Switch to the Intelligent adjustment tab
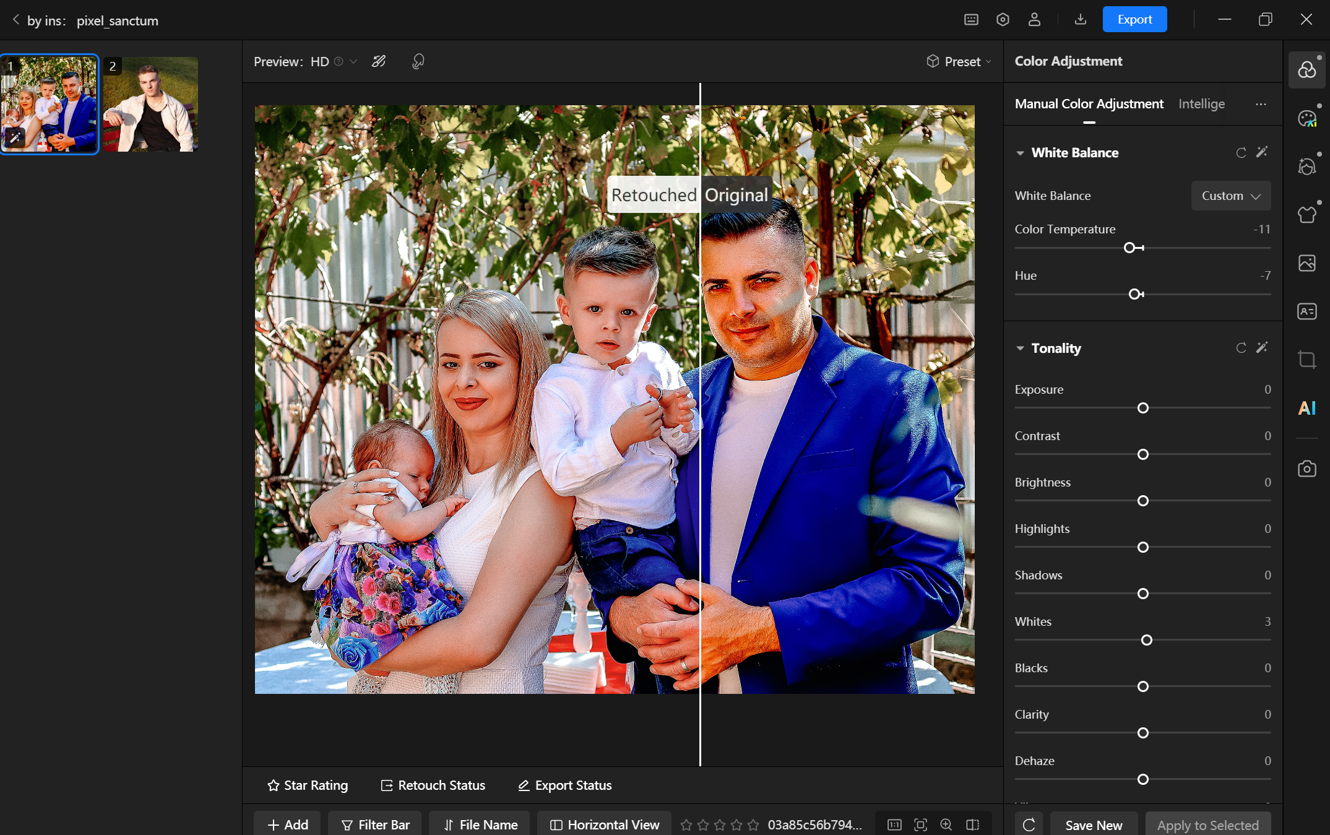Screen dimensions: 1330x835 pyautogui.click(x=1201, y=104)
